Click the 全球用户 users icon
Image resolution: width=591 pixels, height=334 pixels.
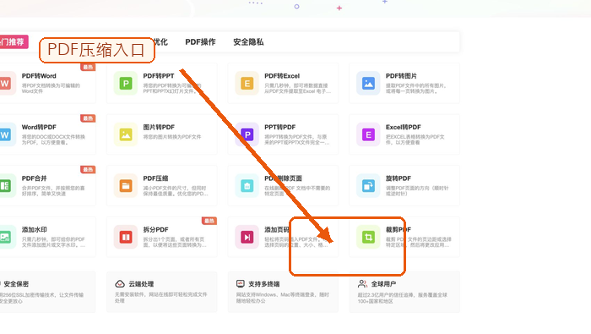[x=362, y=284]
